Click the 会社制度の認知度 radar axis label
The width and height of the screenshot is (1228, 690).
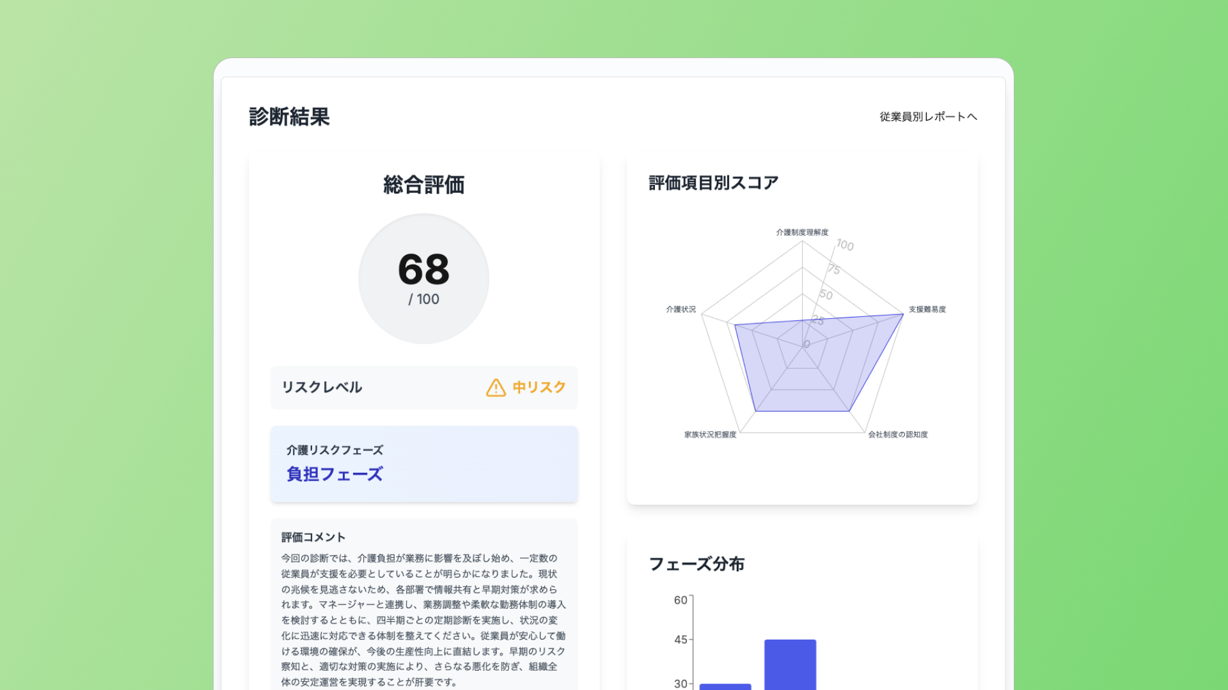click(x=897, y=434)
